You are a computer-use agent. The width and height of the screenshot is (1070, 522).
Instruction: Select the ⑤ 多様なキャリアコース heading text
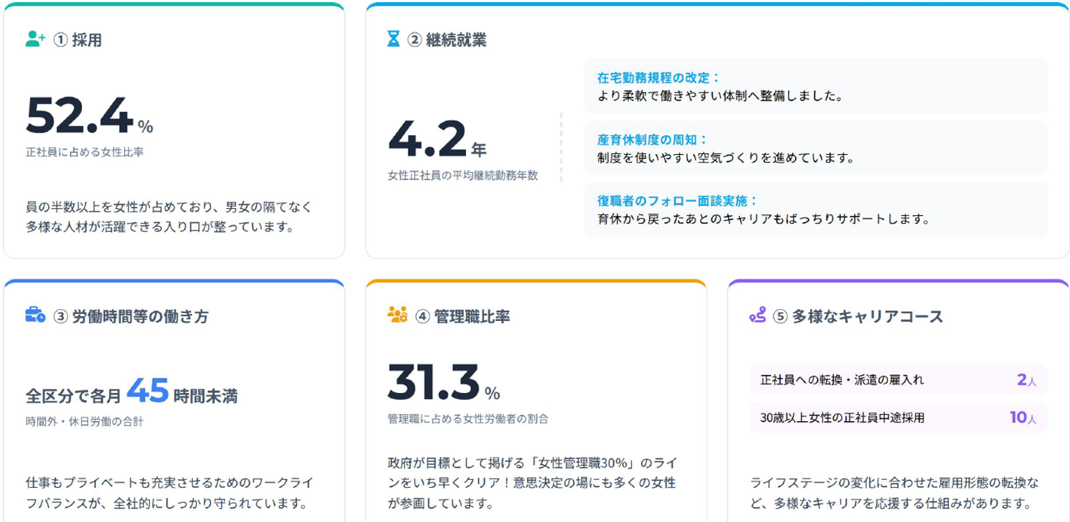pos(858,317)
